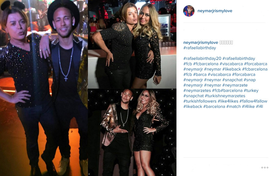Open the #turkishneymarzetes hashtag

tap(225, 96)
